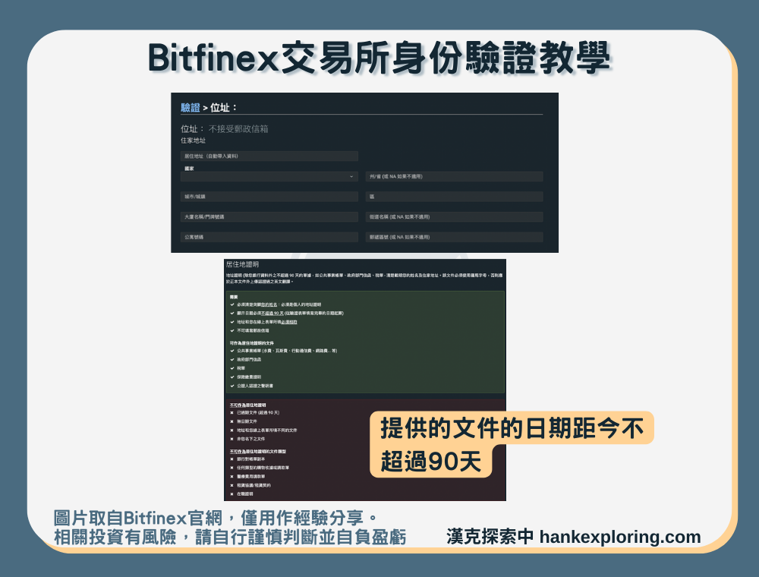Click the 公寓號碼 input field
Image resolution: width=759 pixels, height=577 pixels.
pos(269,237)
